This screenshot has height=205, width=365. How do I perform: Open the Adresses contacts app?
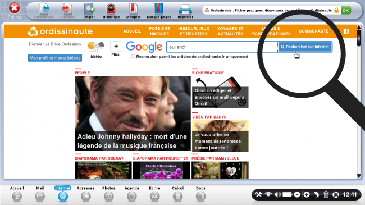click(x=86, y=197)
